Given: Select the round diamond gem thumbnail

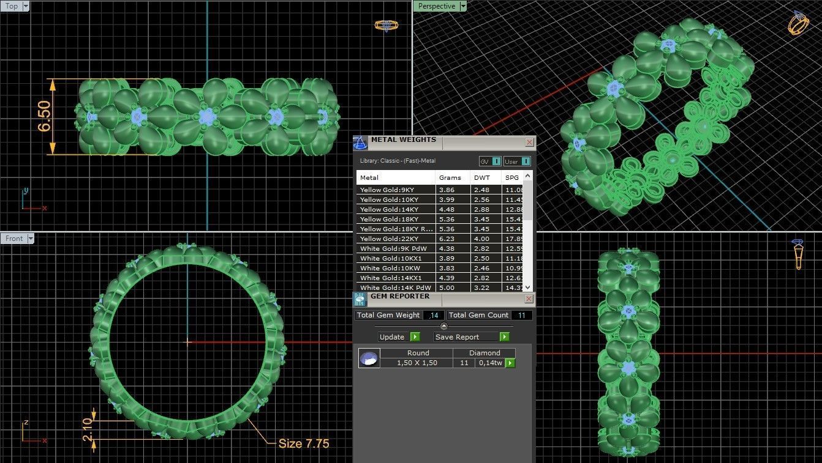Looking at the screenshot, I should point(369,358).
